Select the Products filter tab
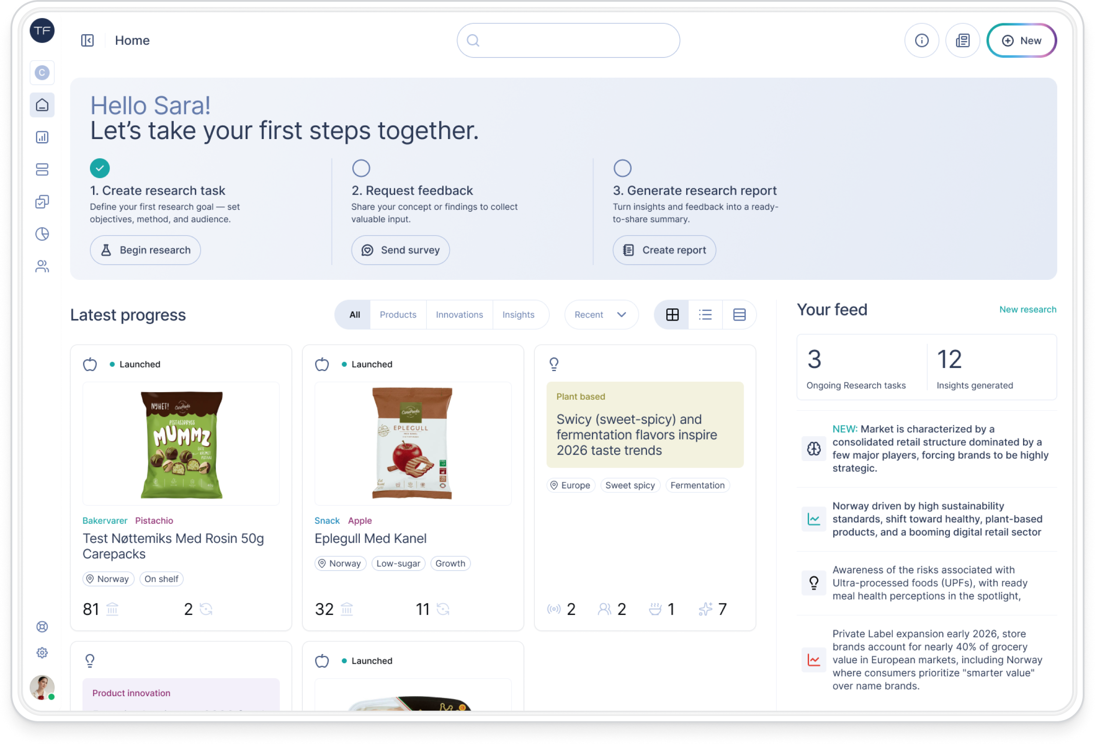 point(397,315)
